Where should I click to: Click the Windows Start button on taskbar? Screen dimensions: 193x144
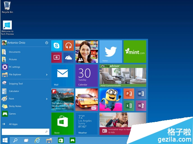5,140
